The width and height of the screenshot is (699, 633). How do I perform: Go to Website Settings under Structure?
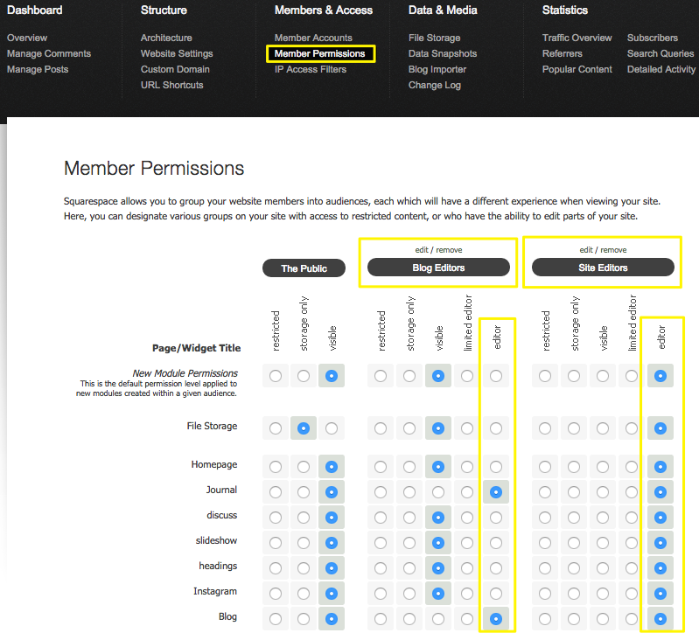(177, 53)
